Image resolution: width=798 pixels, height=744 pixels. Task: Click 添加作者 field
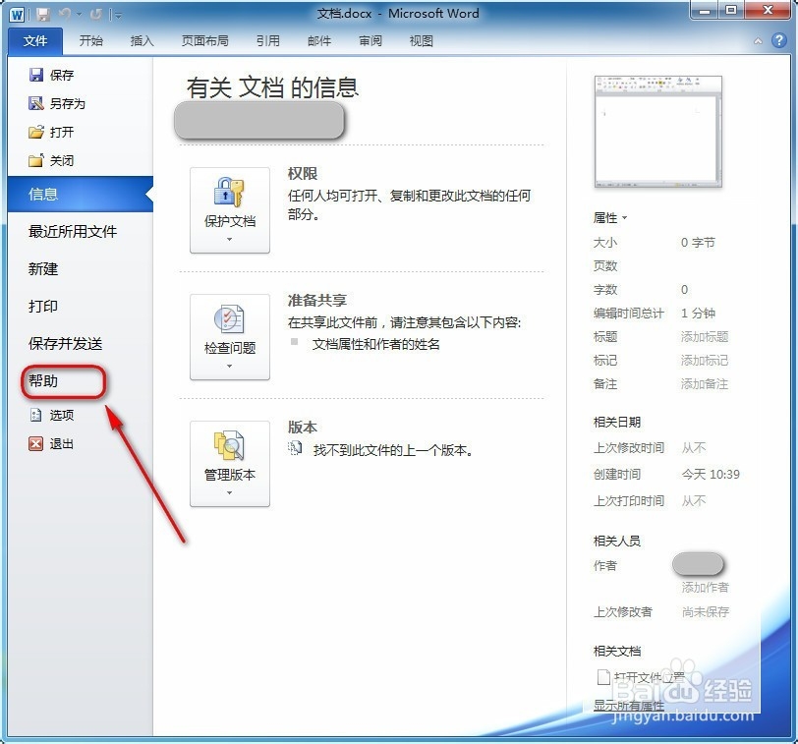point(705,588)
